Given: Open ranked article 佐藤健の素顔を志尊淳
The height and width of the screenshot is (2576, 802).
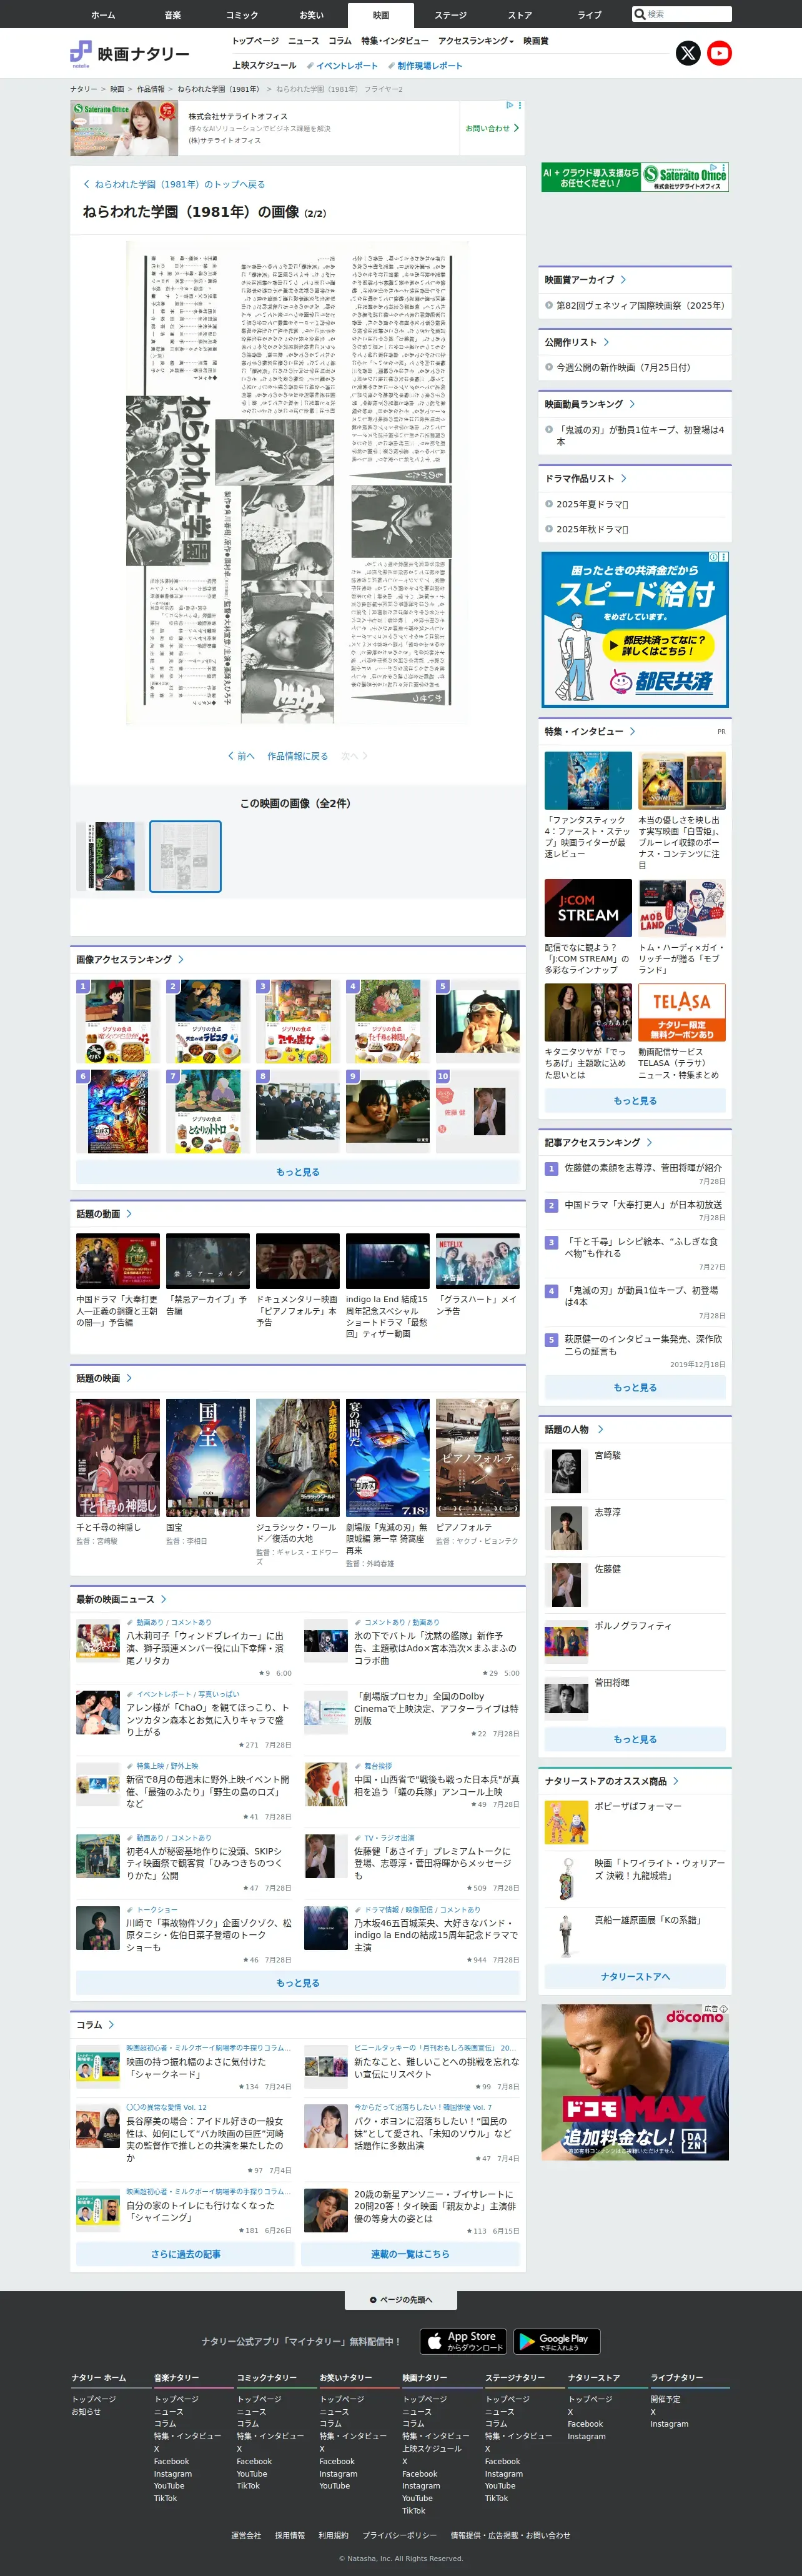Looking at the screenshot, I should pyautogui.click(x=642, y=1167).
